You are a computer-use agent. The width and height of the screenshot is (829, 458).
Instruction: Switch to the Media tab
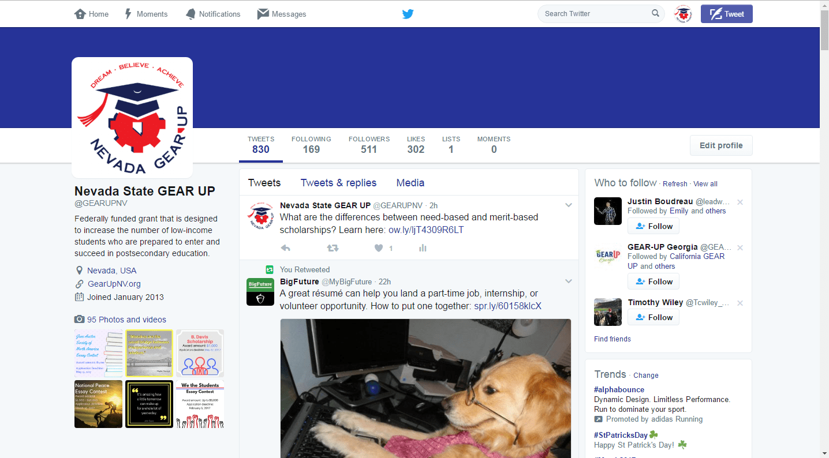click(x=410, y=183)
